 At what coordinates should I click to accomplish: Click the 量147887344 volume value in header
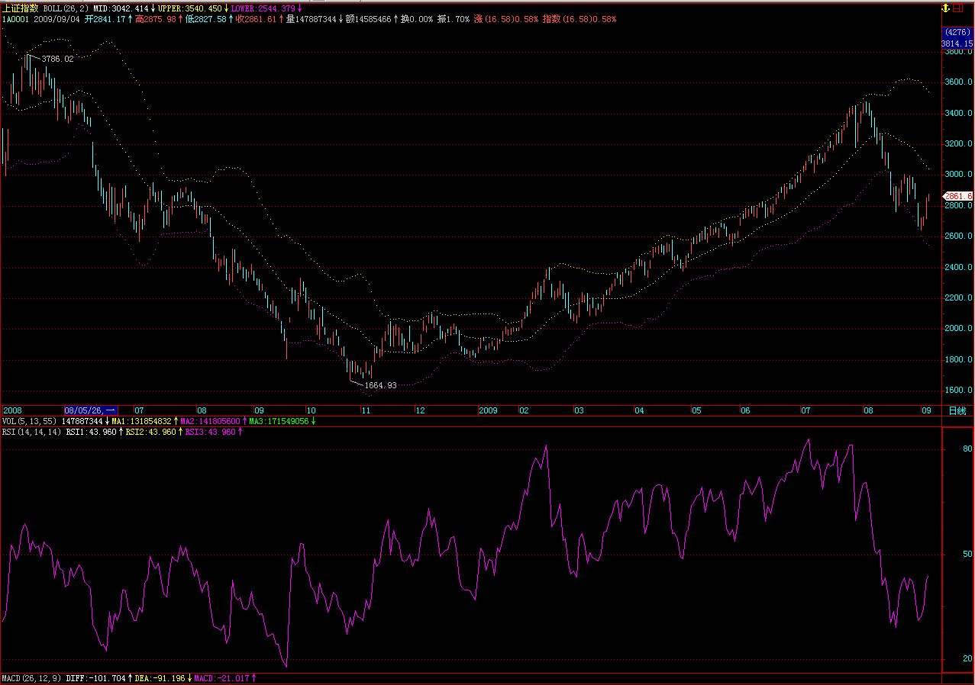(311, 18)
